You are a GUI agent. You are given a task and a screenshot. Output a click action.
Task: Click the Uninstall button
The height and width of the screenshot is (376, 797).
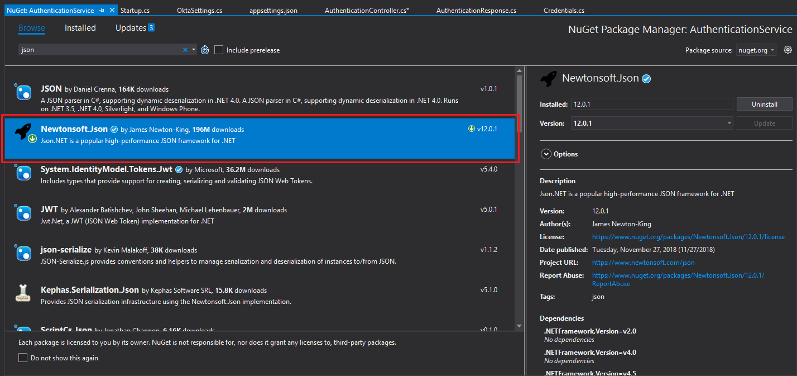point(764,104)
